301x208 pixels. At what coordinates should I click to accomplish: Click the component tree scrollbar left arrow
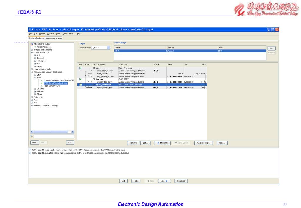pos(32,132)
